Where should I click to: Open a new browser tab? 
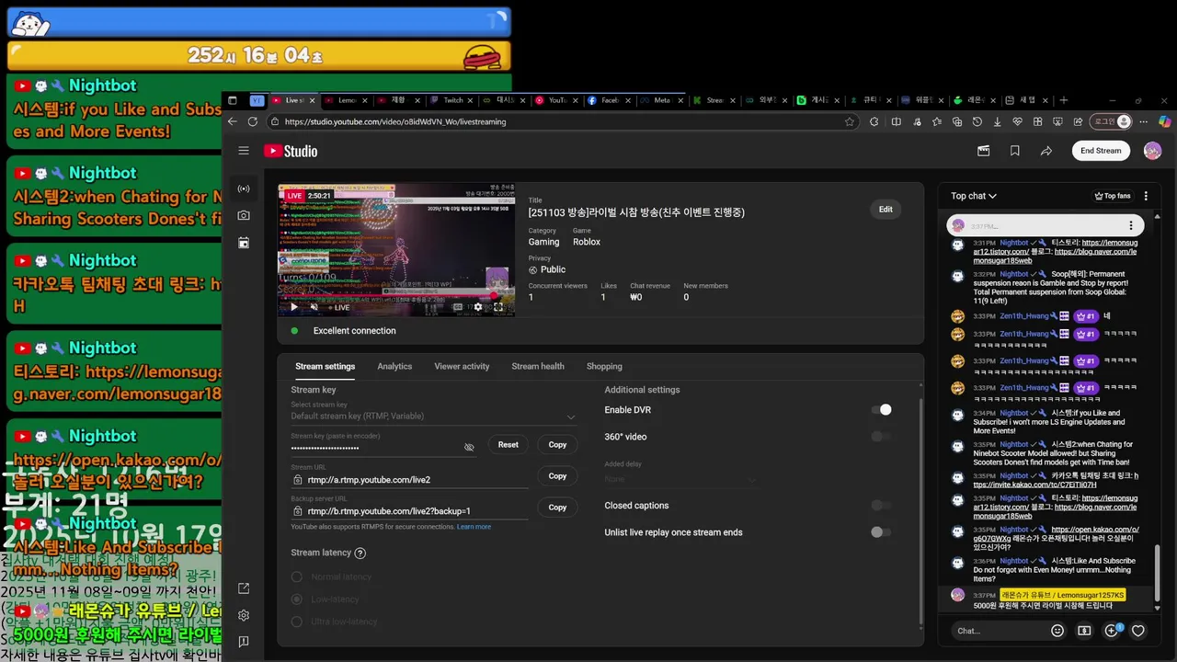1064,100
